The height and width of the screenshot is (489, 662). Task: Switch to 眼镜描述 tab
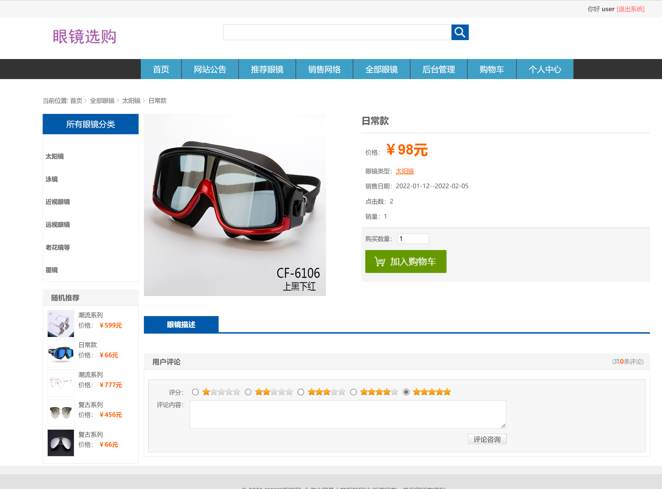click(181, 325)
